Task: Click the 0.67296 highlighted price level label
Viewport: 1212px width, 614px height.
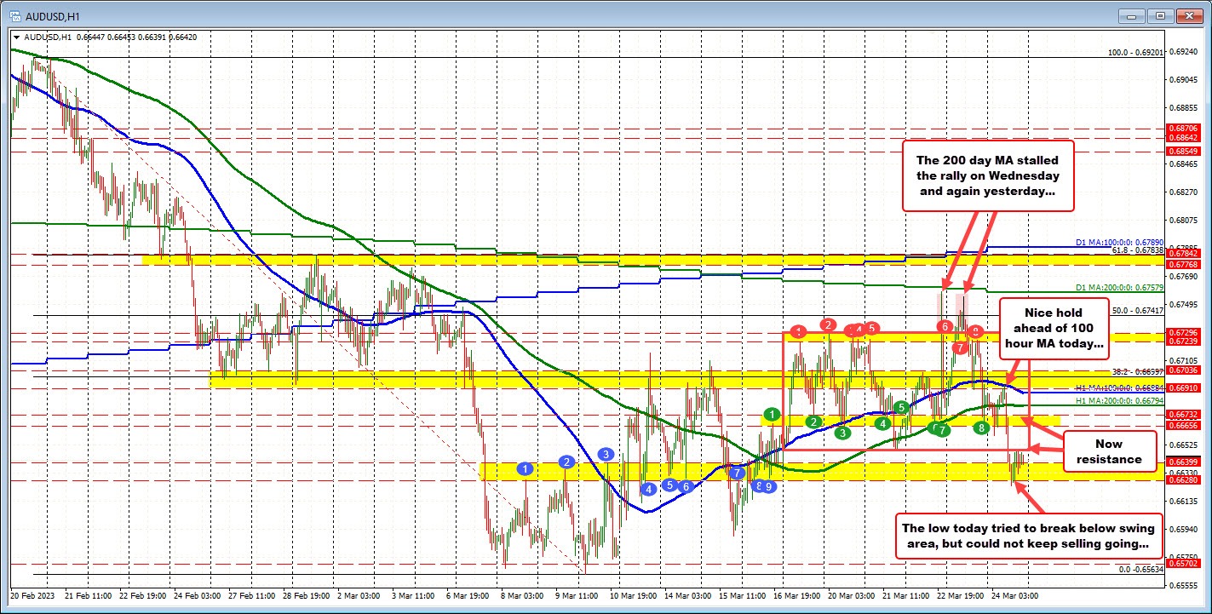Action: (1186, 332)
